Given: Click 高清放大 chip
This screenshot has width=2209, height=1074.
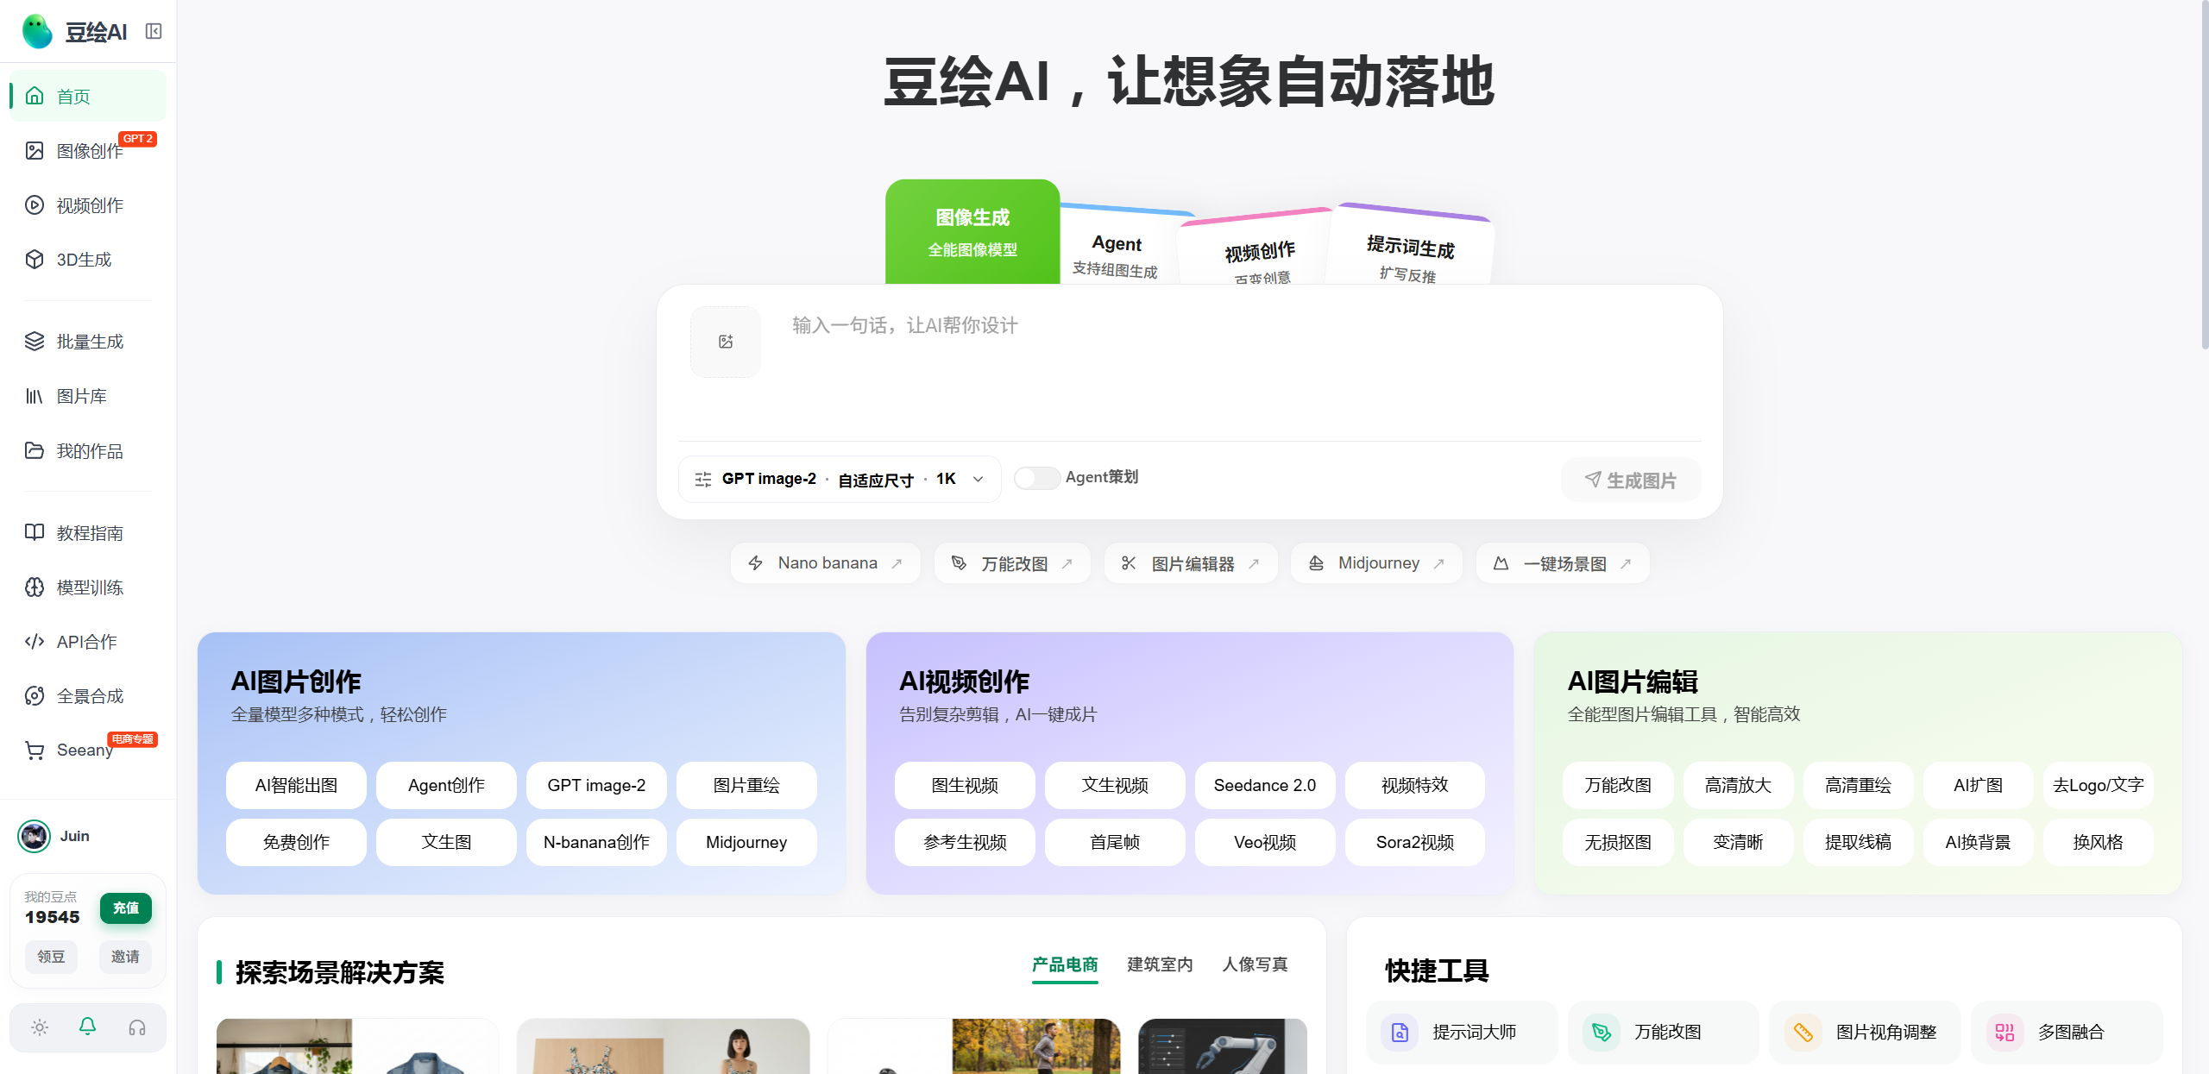Looking at the screenshot, I should pos(1738,785).
